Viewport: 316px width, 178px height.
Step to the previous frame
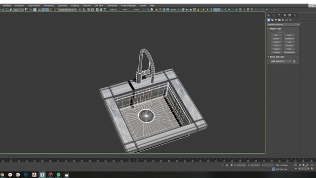point(300,165)
